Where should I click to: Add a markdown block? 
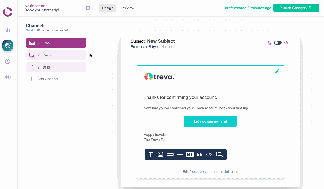tap(190, 155)
